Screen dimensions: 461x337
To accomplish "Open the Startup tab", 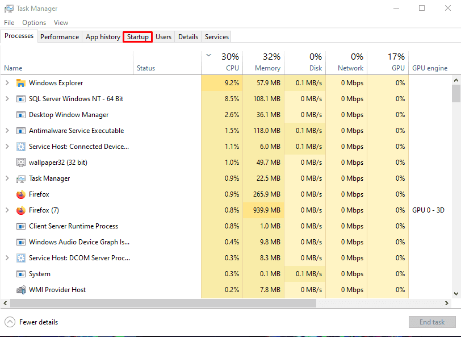I will tap(137, 37).
